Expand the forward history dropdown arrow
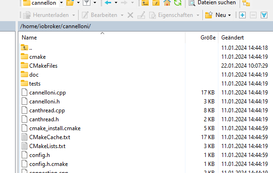The height and width of the screenshot is (173, 273). tap(132, 3)
